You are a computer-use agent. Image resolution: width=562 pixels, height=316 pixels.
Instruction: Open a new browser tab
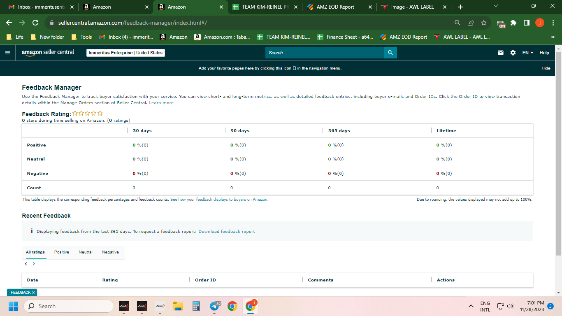460,7
